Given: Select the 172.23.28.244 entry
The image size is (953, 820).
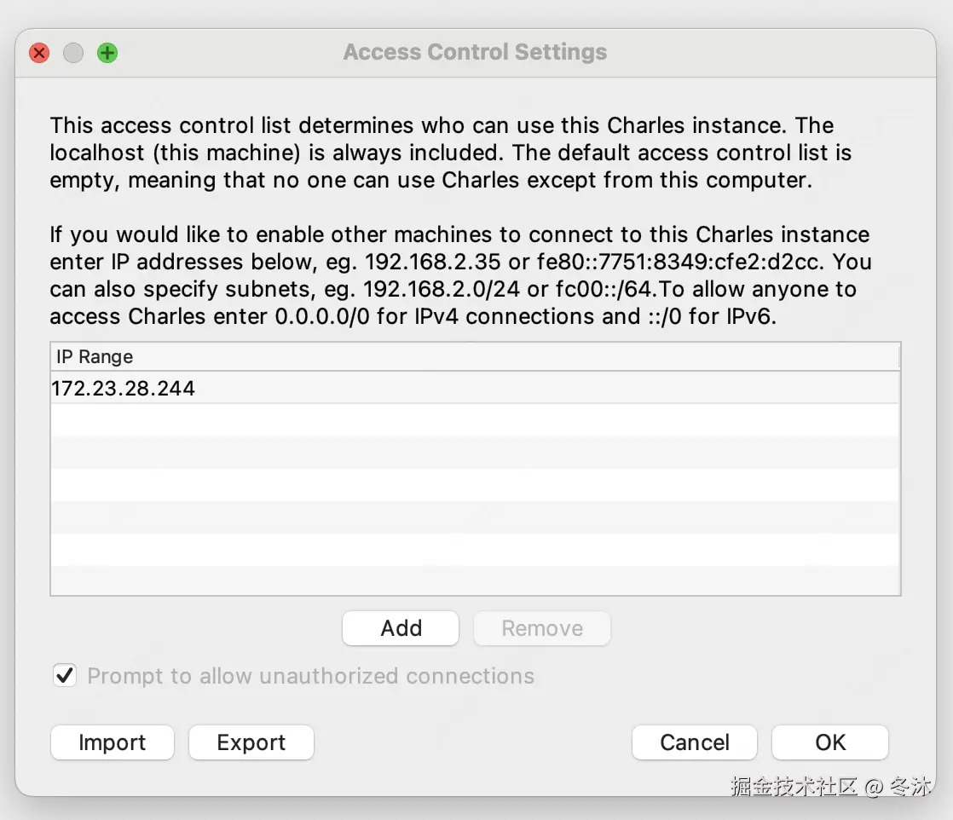Looking at the screenshot, I should 124,389.
